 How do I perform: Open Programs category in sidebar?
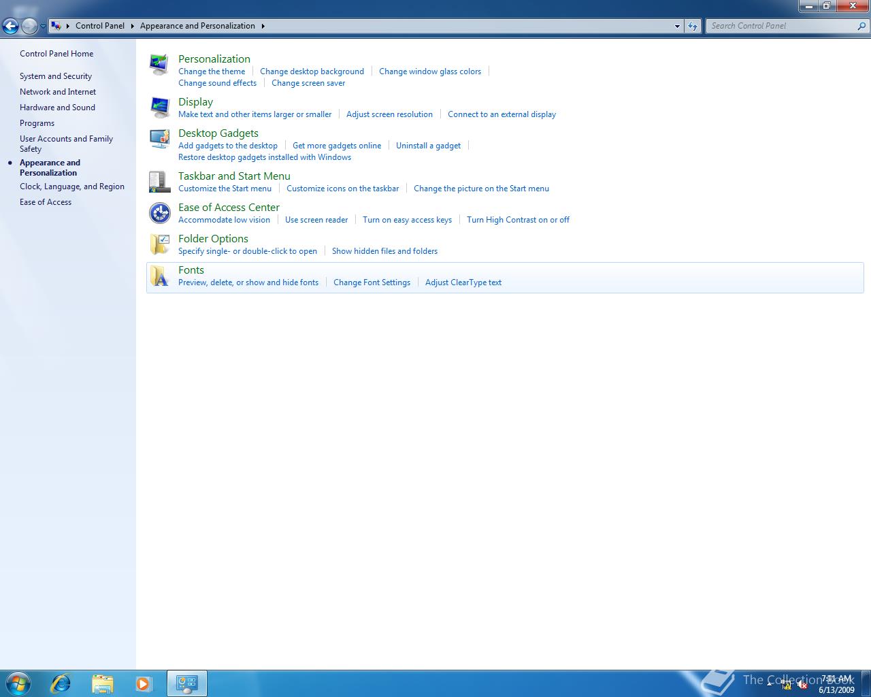(x=37, y=123)
